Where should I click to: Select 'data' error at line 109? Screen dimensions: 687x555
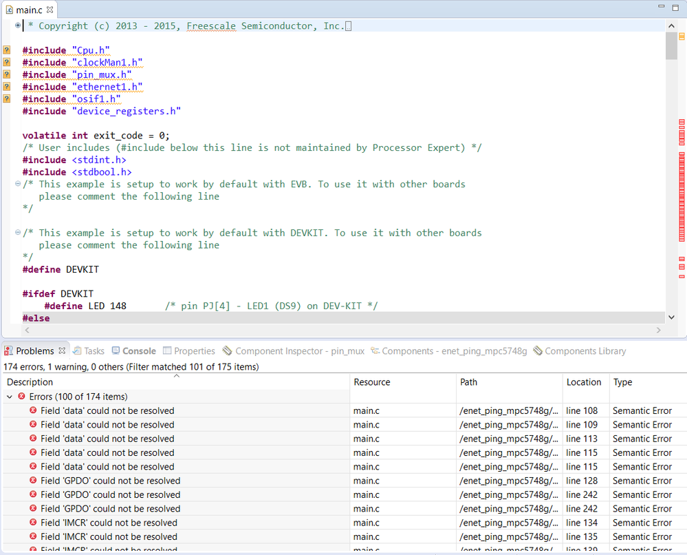[x=345, y=425]
